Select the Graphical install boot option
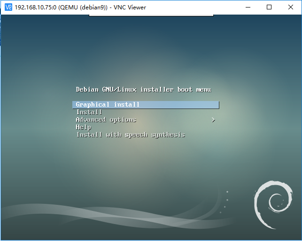This screenshot has width=302, height=241. 146,105
